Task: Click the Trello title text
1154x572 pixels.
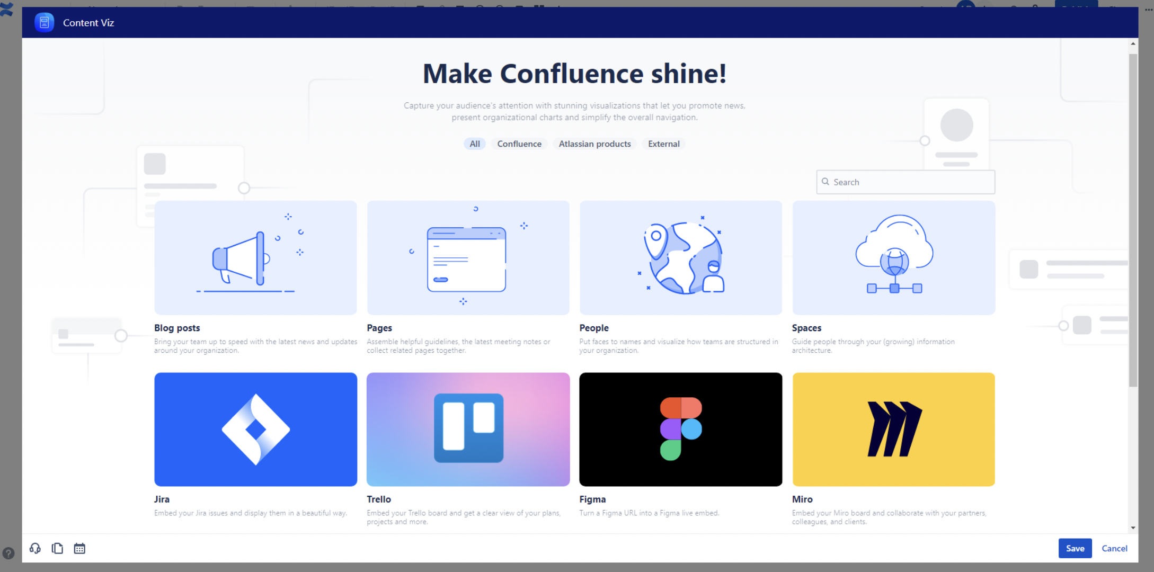Action: [379, 499]
